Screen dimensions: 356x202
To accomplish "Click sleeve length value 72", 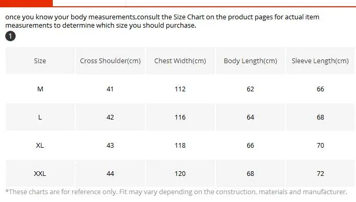I will click(320, 174).
